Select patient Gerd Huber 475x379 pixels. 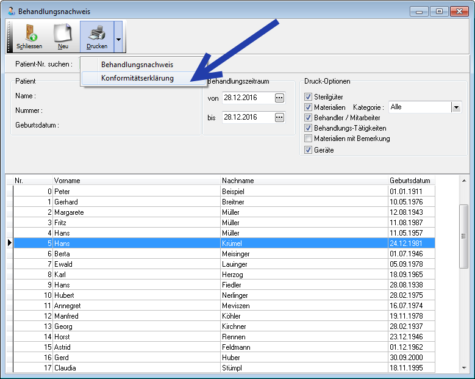tap(224, 358)
